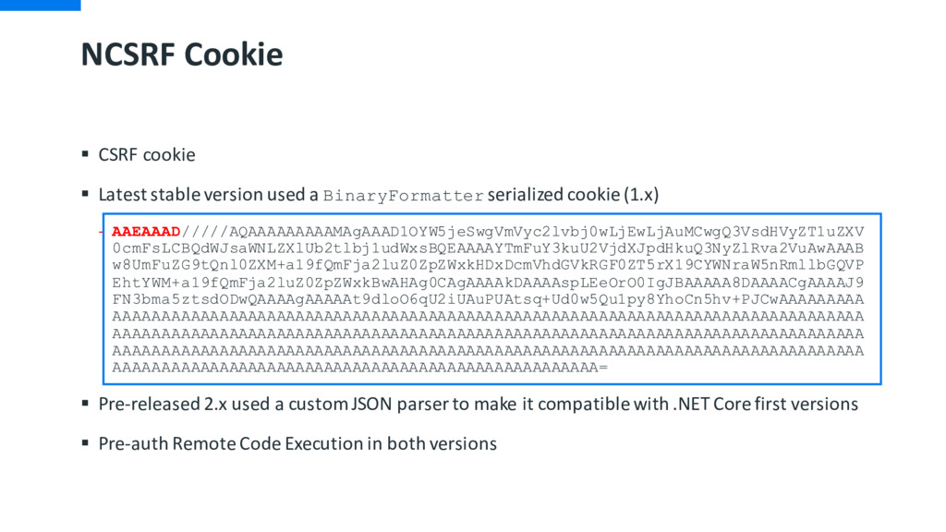Click the blue accent bar at top-left
Viewport: 946px width, 532px height.
coord(40,5)
